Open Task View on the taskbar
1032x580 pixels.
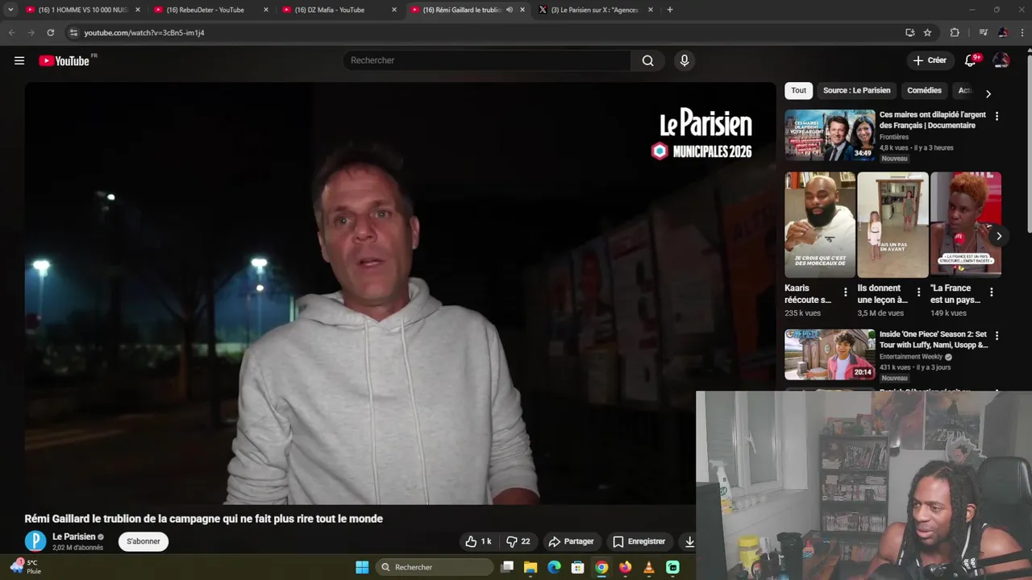[507, 567]
